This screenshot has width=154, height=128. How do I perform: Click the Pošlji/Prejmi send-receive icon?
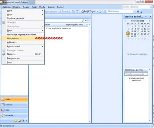pos(83,11)
